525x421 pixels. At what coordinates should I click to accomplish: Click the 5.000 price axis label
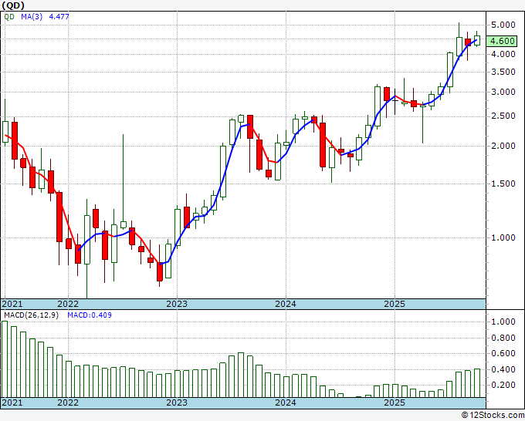pos(503,25)
